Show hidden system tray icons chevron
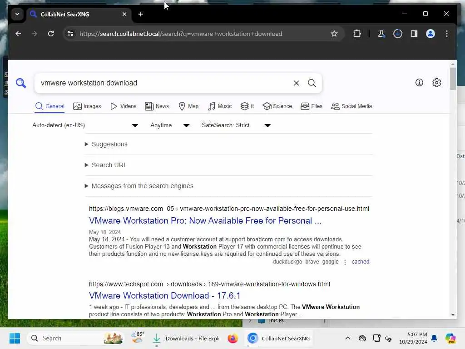 tap(348, 338)
